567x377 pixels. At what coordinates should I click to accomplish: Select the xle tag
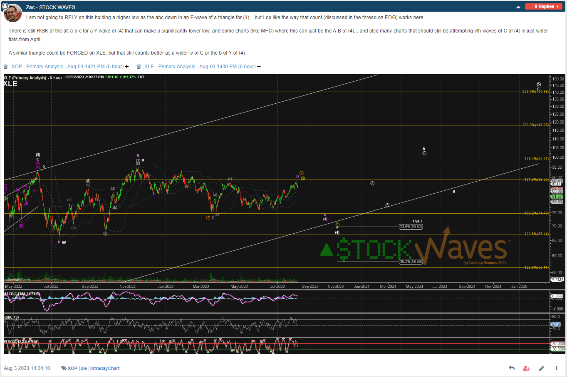tap(84, 368)
